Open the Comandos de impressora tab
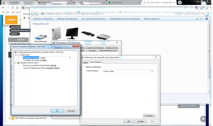This screenshot has height=126, width=213. pyautogui.click(x=95, y=48)
